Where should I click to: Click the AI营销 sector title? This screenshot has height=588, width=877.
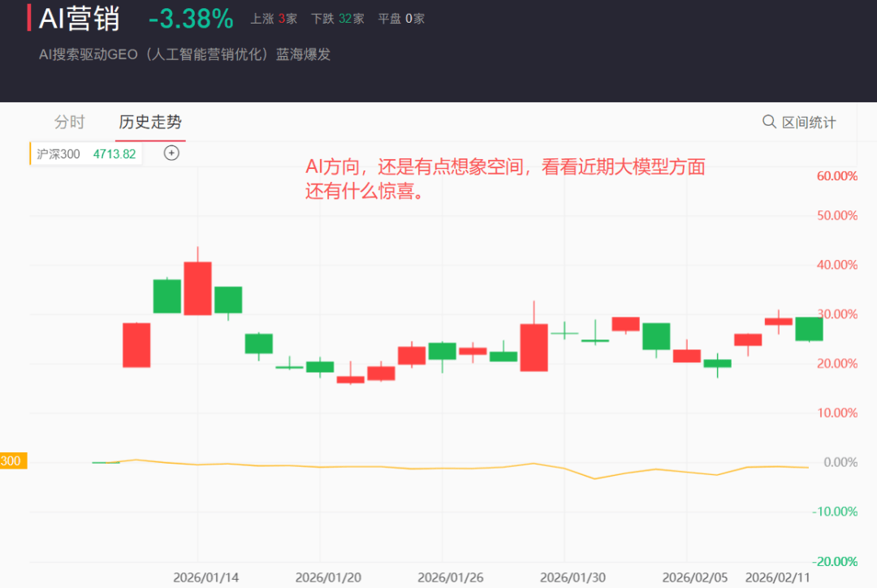coord(80,18)
